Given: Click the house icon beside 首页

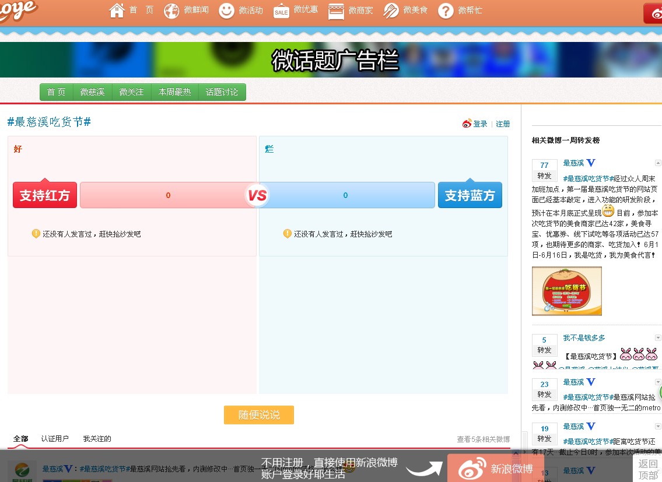Looking at the screenshot, I should [117, 10].
